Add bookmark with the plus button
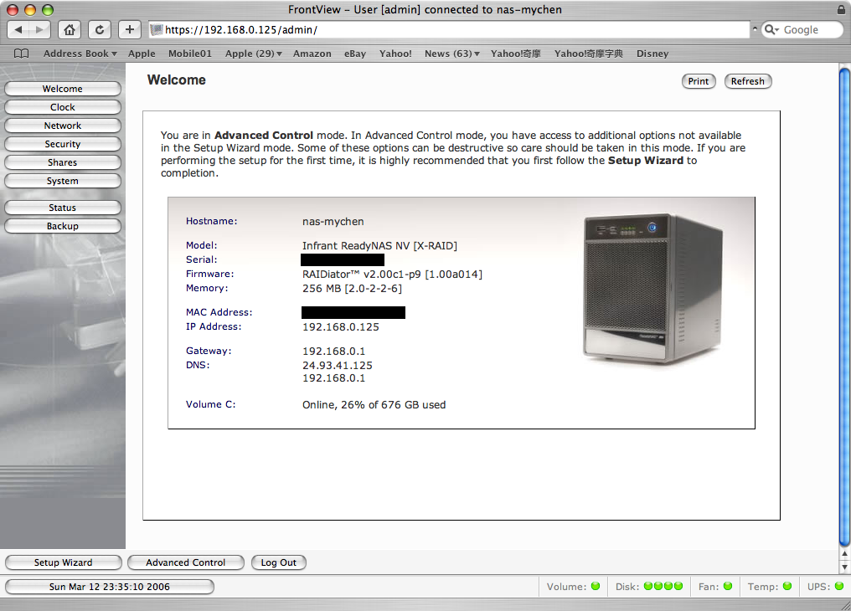This screenshot has height=611, width=851. coord(129,29)
